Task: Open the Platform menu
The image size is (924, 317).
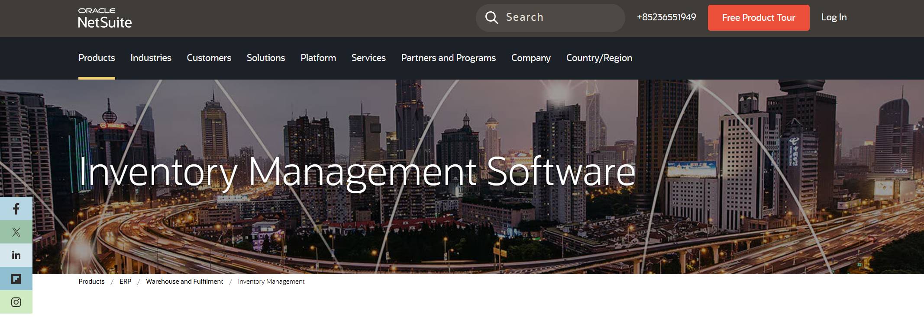Action: (318, 58)
